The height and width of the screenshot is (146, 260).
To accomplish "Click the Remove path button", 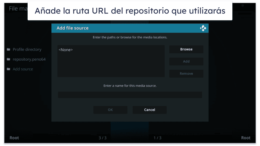I will pyautogui.click(x=186, y=74).
